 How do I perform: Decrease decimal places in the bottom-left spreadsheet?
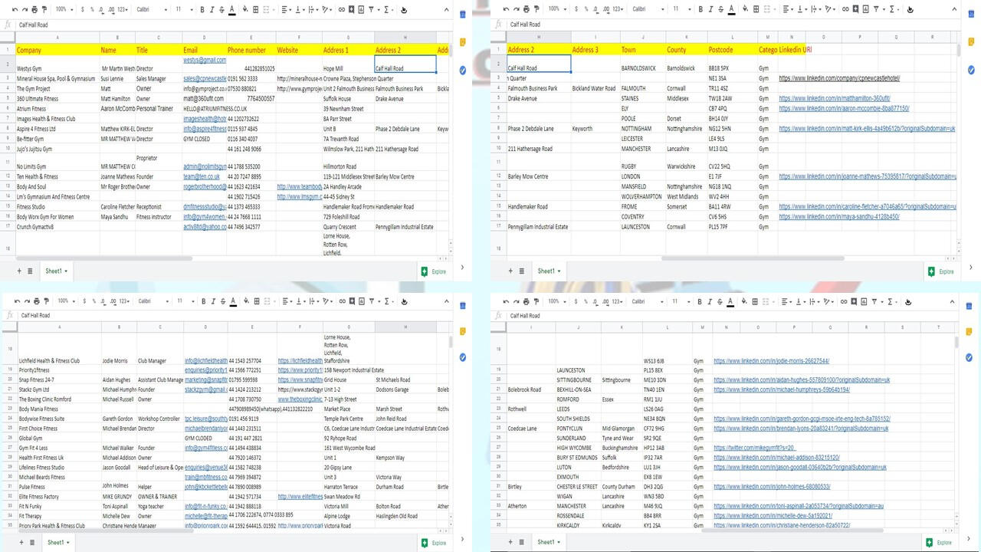[103, 301]
